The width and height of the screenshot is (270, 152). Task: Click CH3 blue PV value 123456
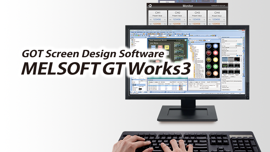tap(196, 20)
